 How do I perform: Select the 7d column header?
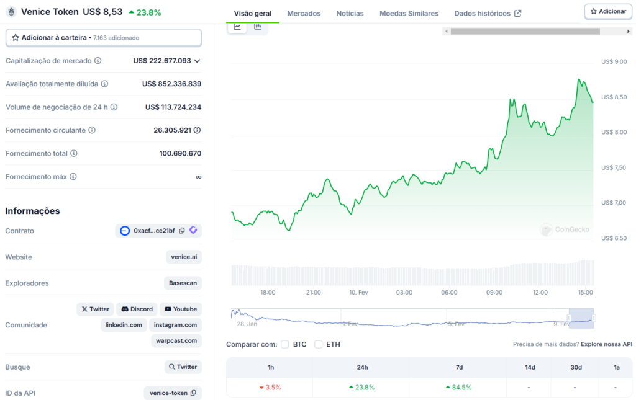click(x=459, y=367)
